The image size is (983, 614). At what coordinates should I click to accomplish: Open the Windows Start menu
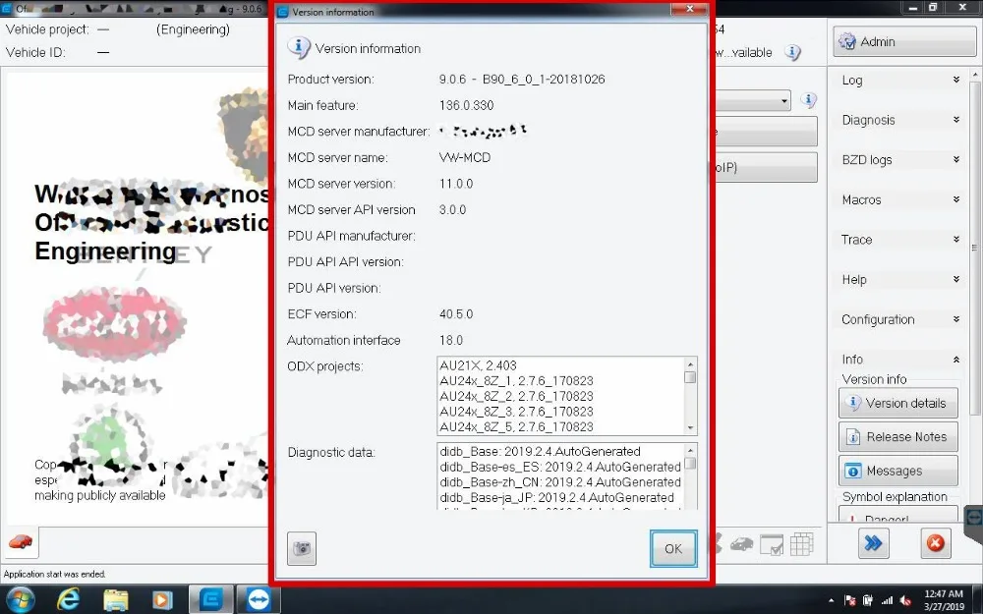pos(21,600)
